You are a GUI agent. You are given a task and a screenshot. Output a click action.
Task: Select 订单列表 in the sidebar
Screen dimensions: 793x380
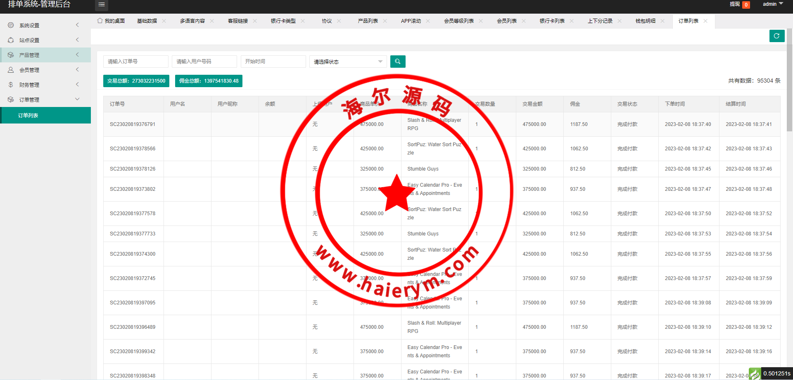[28, 116]
